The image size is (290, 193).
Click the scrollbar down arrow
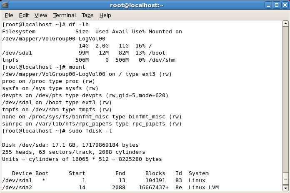tap(285, 188)
